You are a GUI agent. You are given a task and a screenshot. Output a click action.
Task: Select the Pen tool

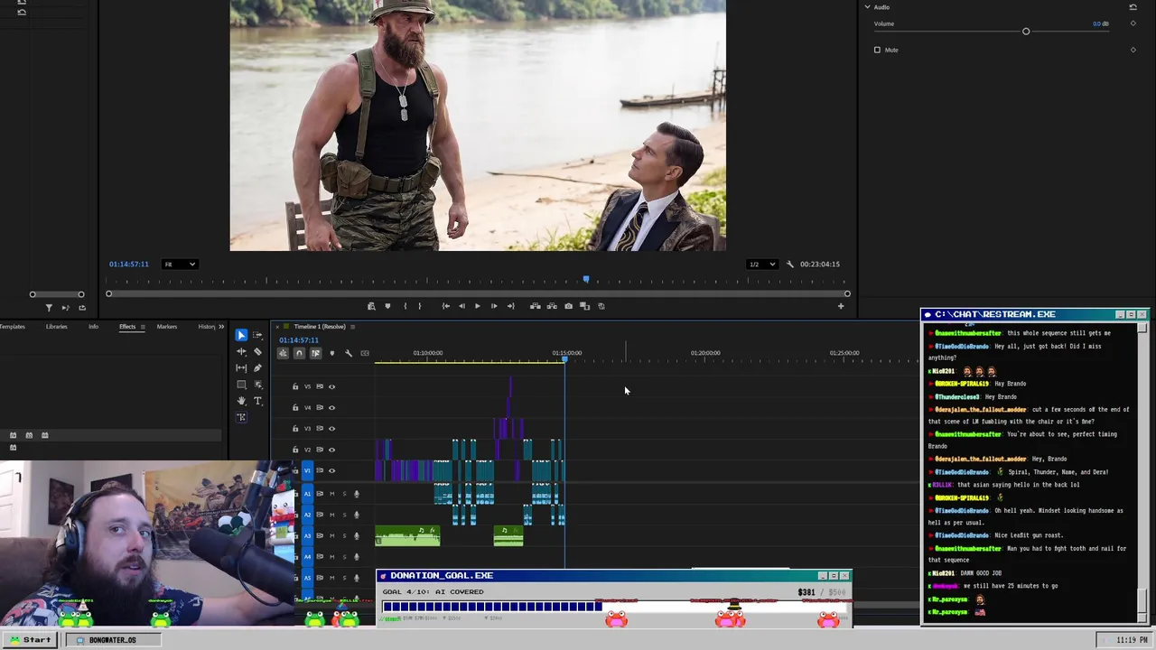click(x=257, y=367)
